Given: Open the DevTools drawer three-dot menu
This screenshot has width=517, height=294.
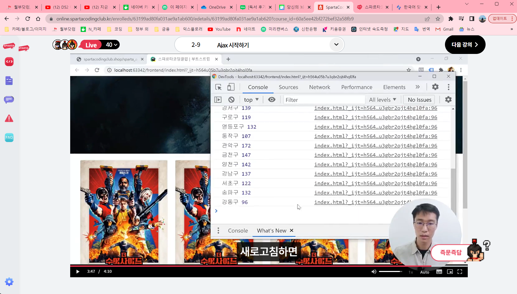Looking at the screenshot, I should tap(218, 231).
